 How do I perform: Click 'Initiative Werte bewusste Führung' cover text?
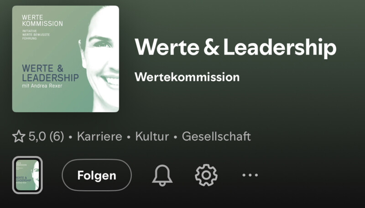36,35
